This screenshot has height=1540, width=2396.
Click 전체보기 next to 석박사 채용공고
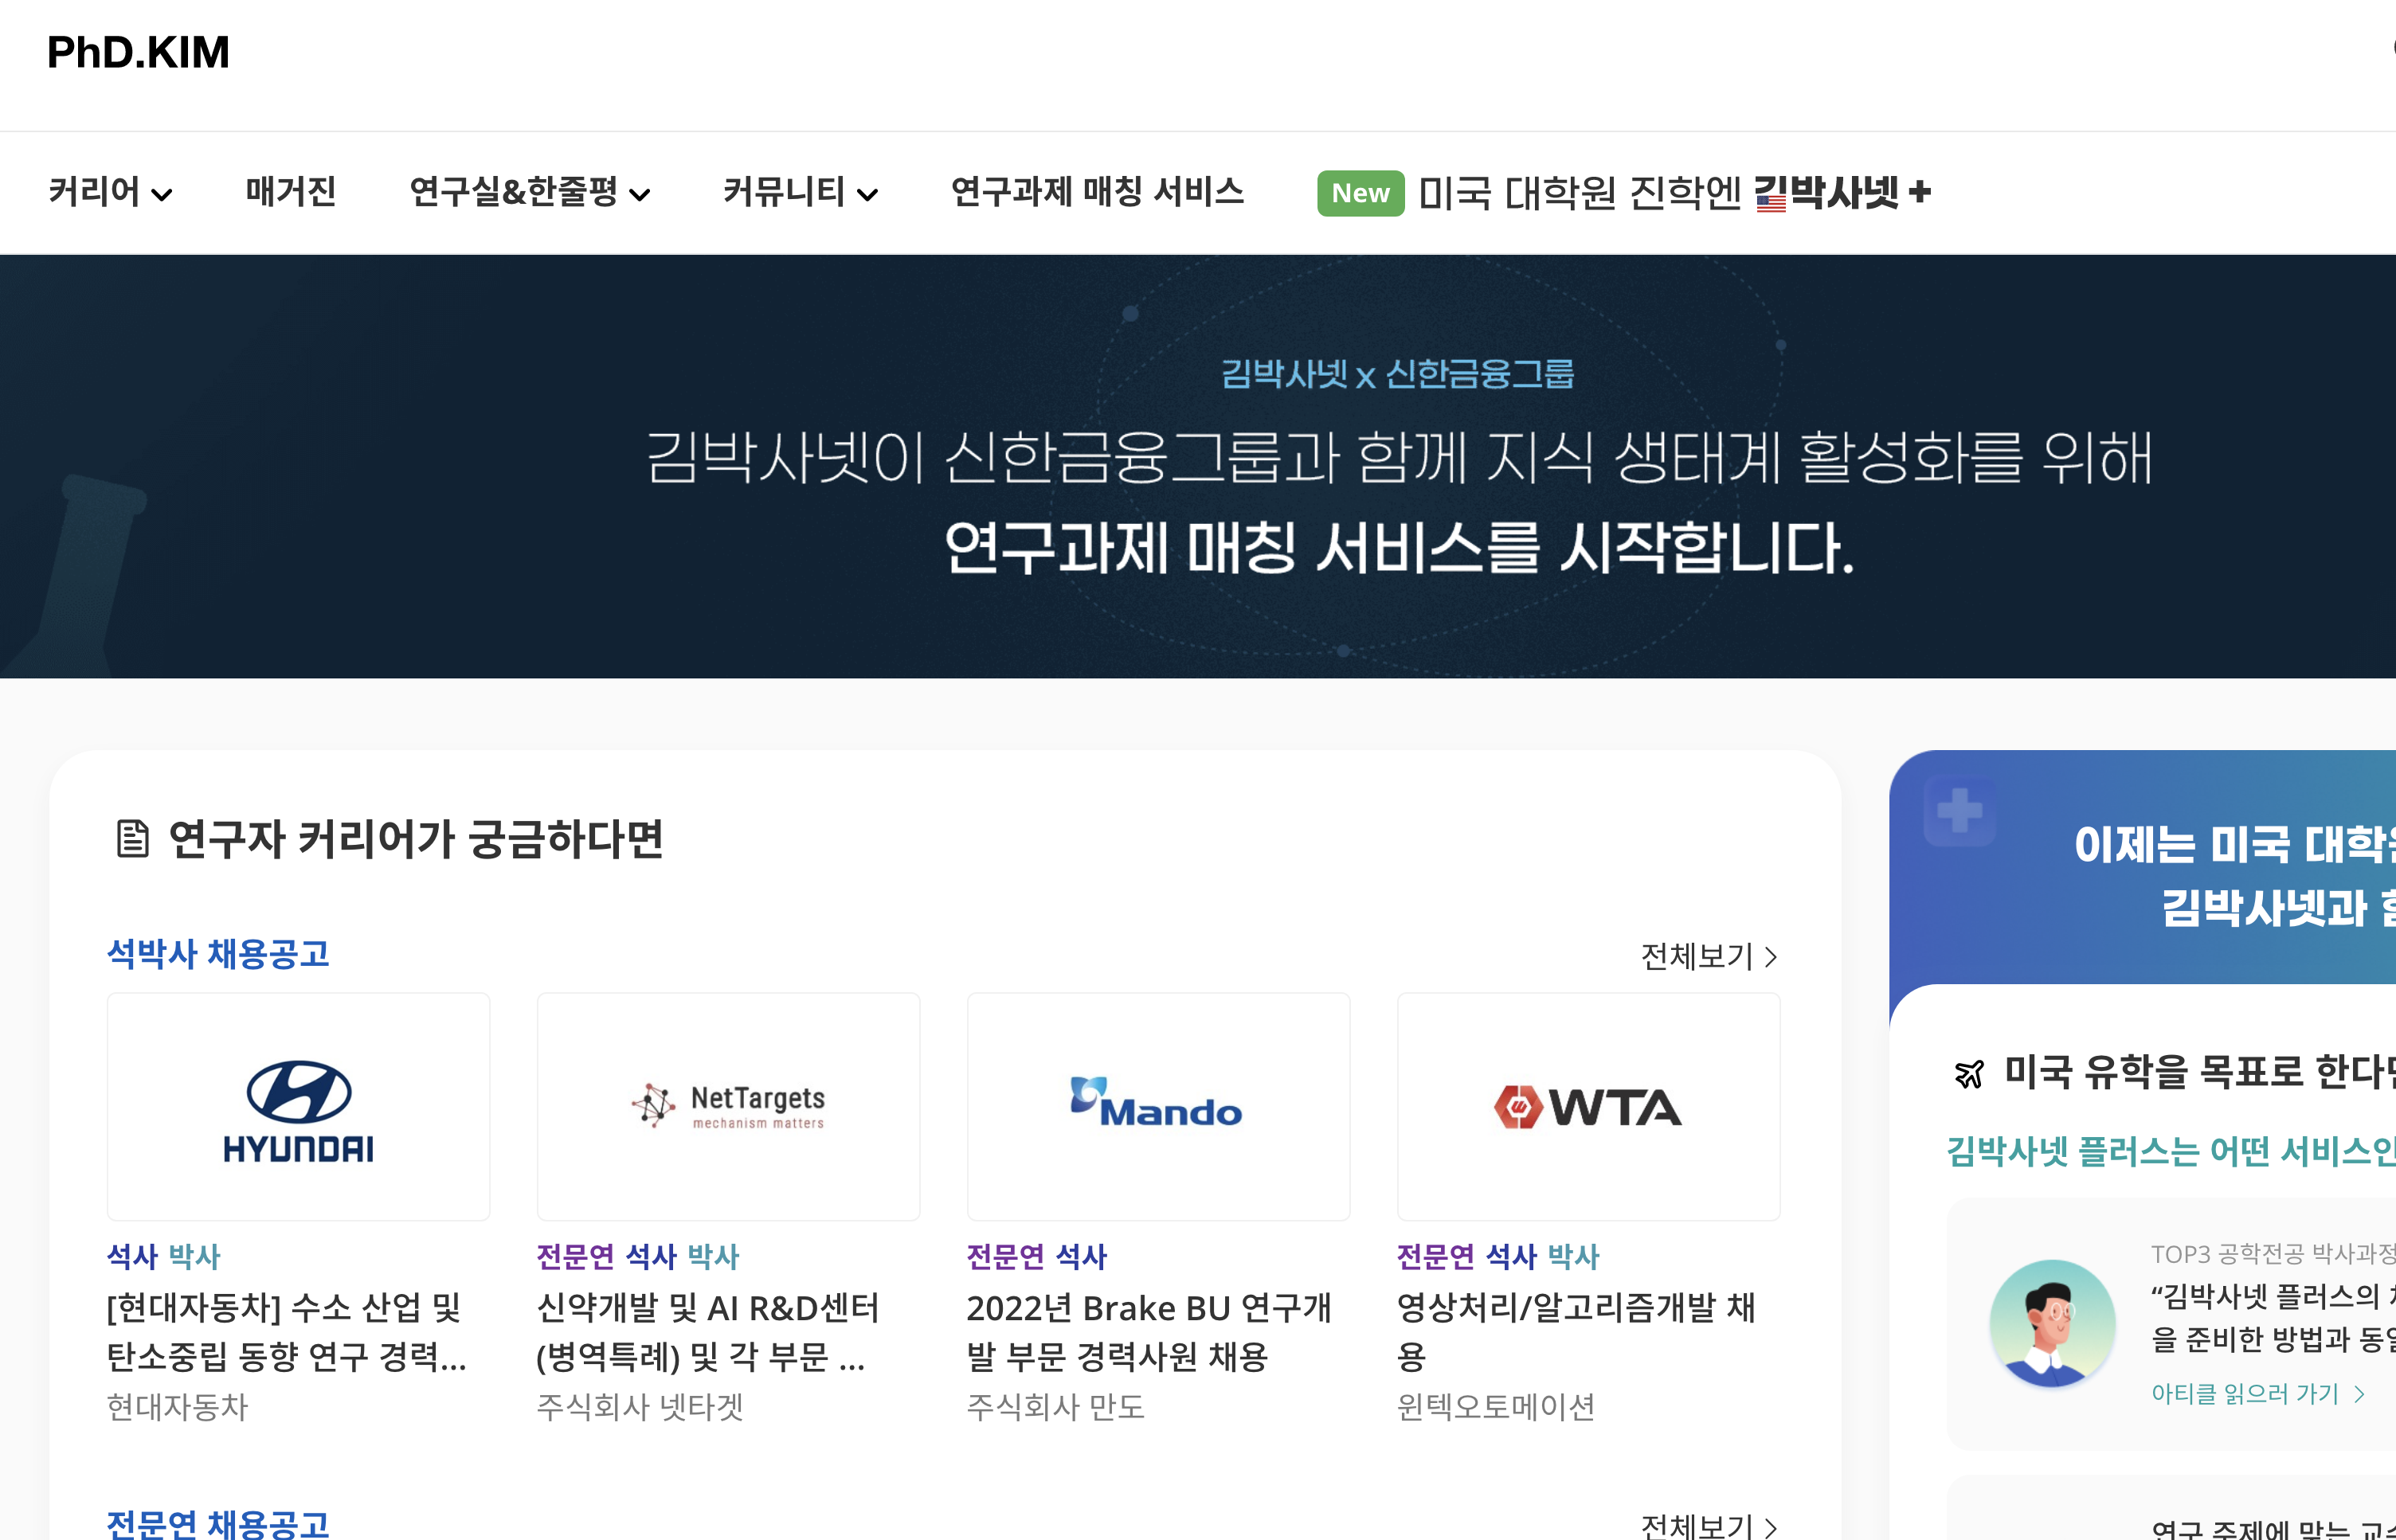pos(1708,957)
